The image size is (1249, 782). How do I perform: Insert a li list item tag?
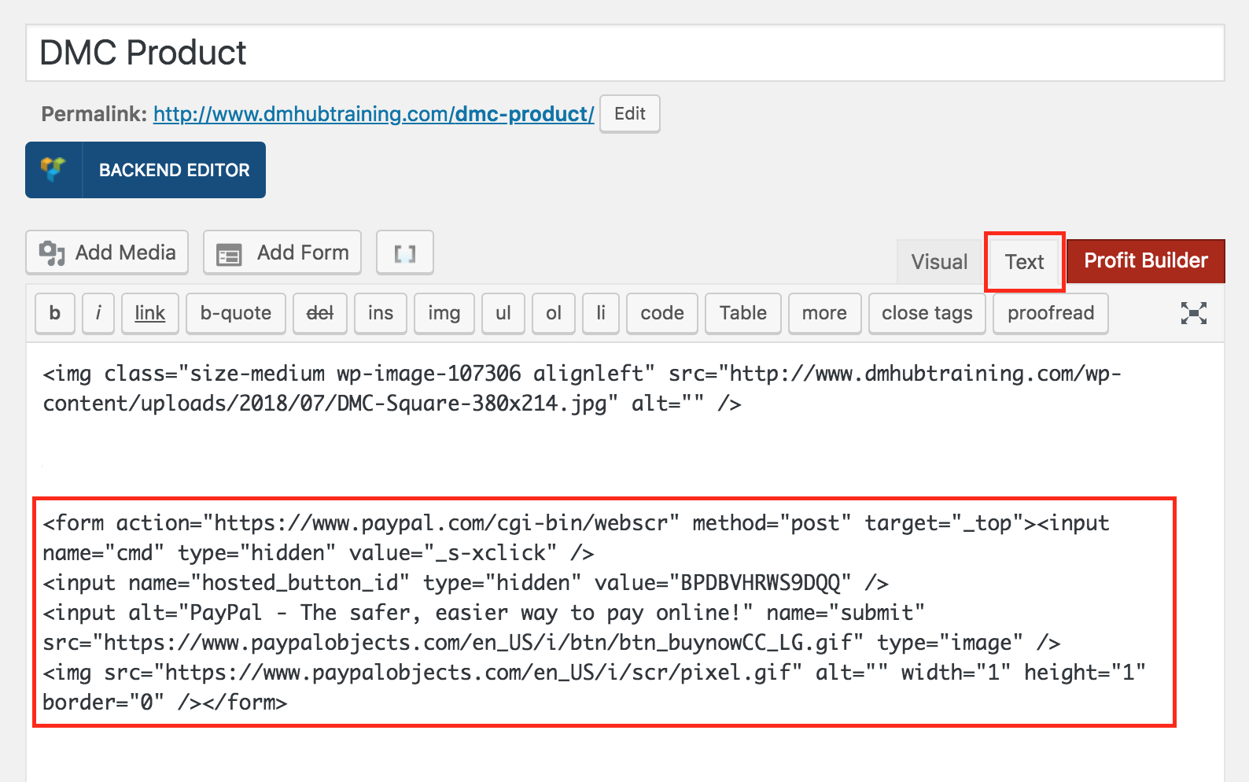tap(601, 313)
